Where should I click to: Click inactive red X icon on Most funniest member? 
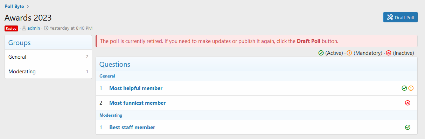click(x=407, y=103)
